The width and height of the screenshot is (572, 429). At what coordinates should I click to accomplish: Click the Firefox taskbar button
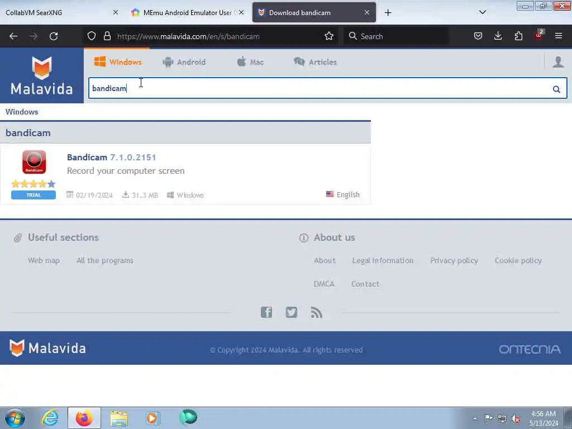click(84, 418)
